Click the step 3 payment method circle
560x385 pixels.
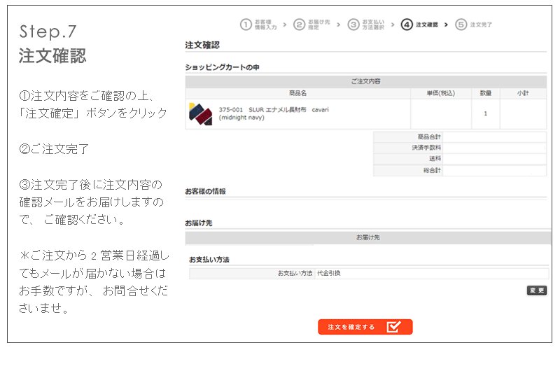click(x=353, y=24)
